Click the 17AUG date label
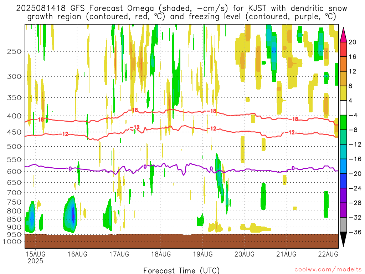365x274 pixels. point(119,254)
